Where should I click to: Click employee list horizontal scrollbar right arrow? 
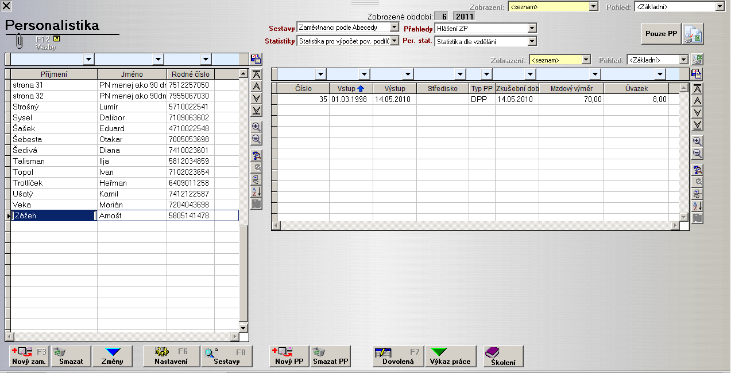pos(234,337)
